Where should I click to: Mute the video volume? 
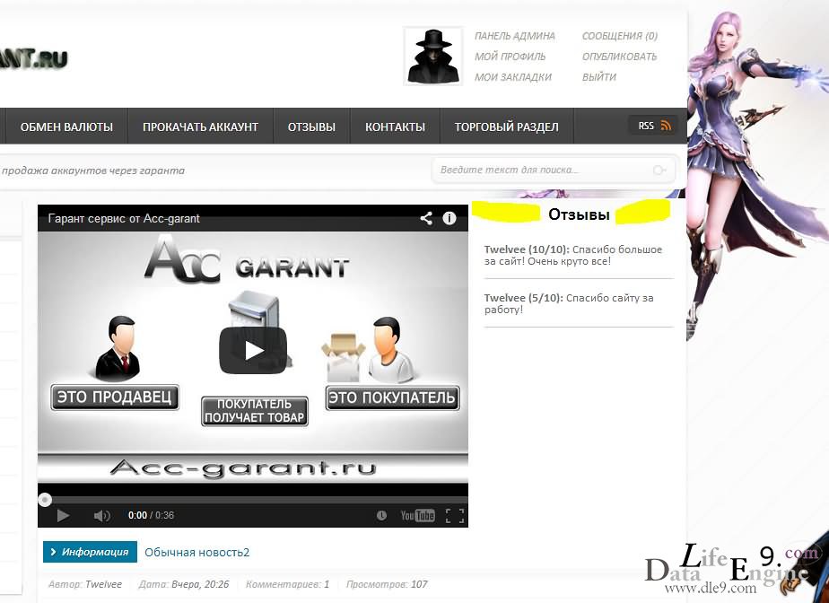click(x=101, y=515)
